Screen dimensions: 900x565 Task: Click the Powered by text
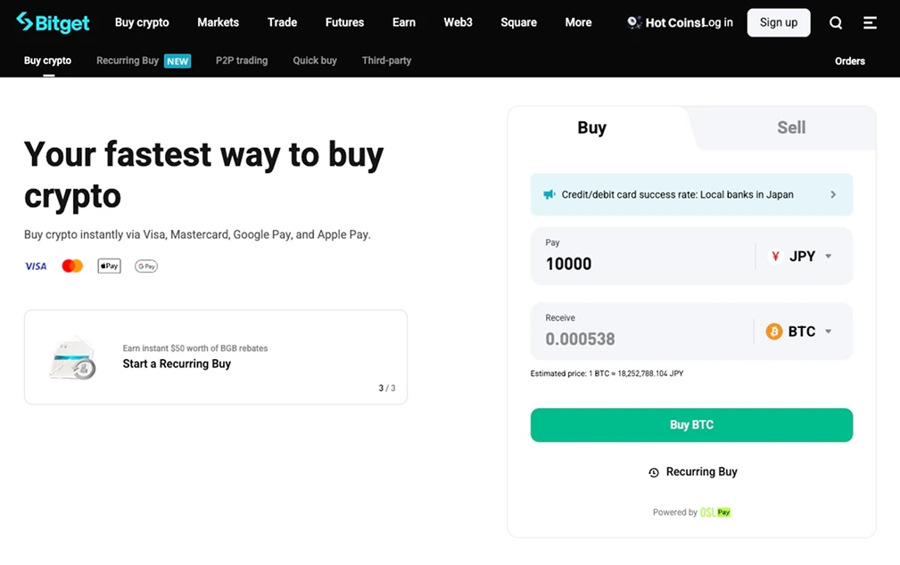[675, 512]
